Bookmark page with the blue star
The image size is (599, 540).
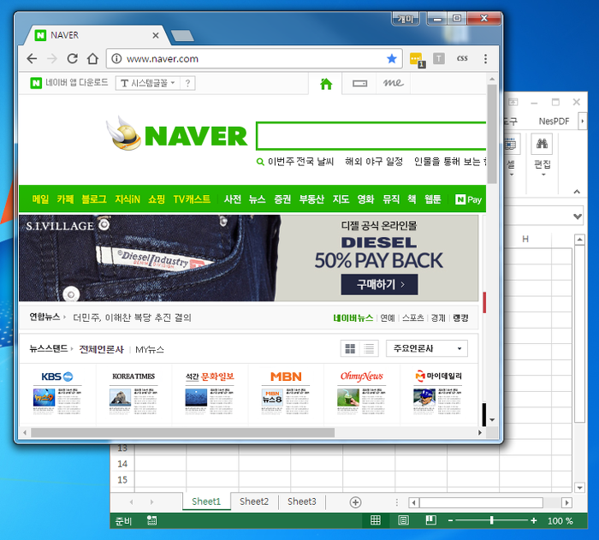pyautogui.click(x=392, y=58)
